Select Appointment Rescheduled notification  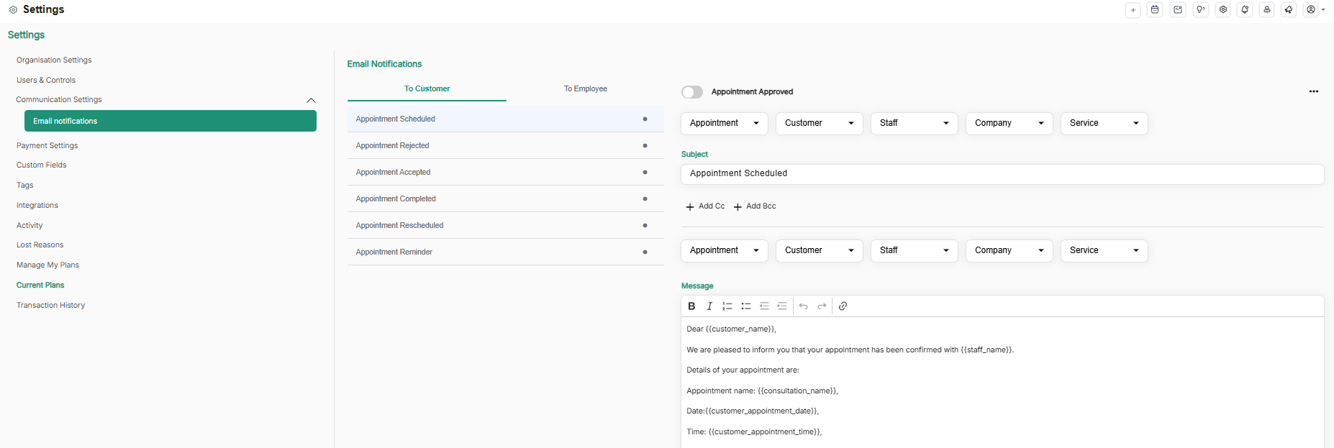click(400, 226)
